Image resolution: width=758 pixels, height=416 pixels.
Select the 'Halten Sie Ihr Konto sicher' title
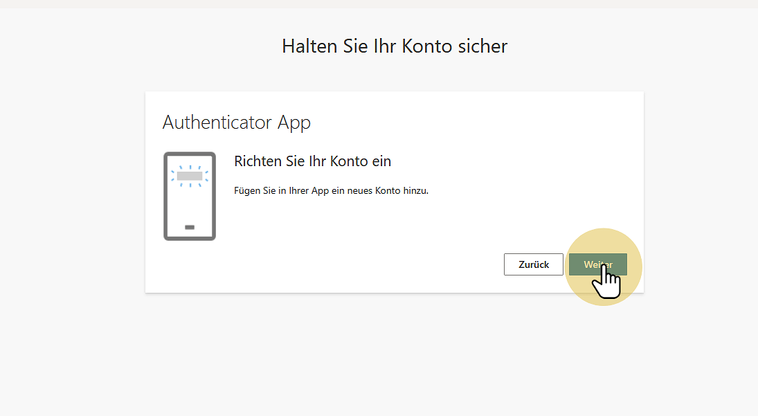pos(395,46)
